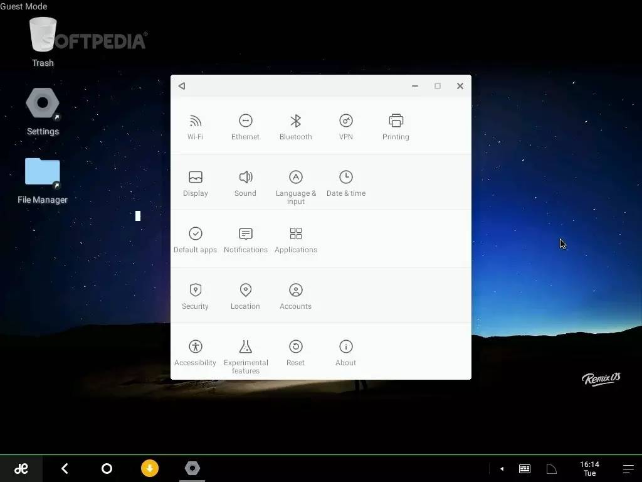642x482 pixels.
Task: Open Date & time settings
Action: click(x=345, y=183)
